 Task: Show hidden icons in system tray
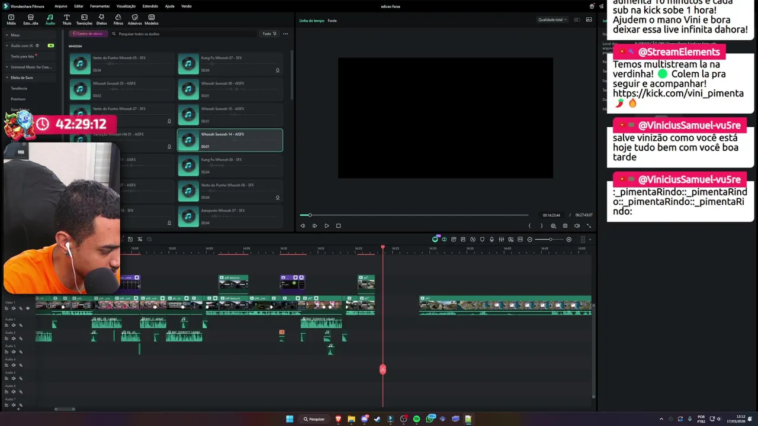[x=661, y=419]
